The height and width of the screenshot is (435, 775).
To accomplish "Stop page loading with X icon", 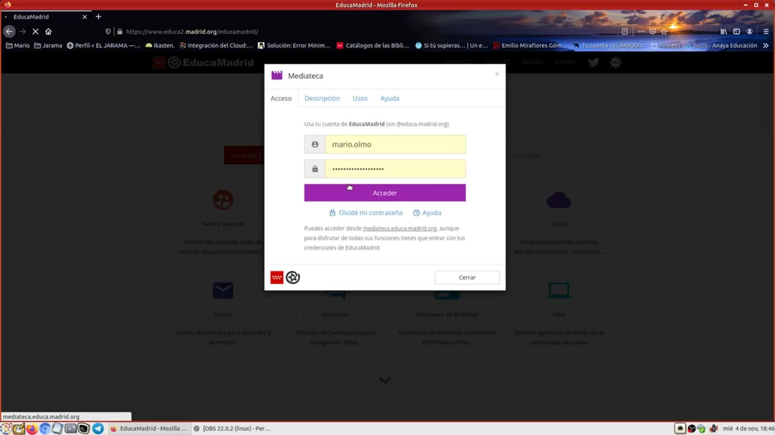I will [36, 31].
